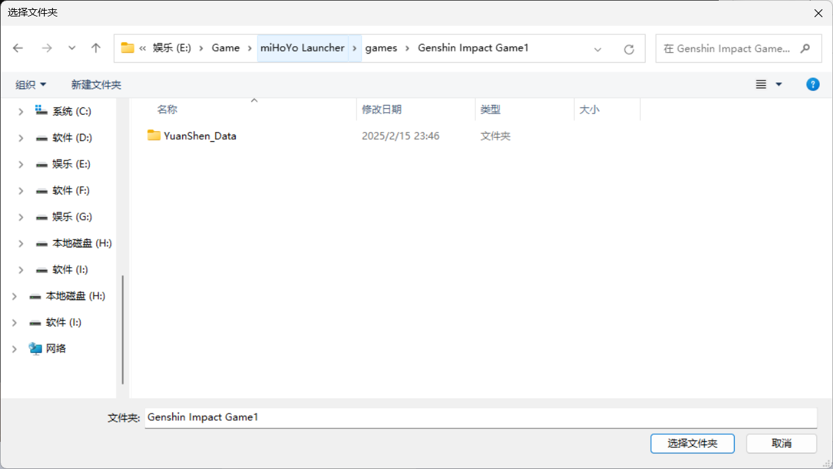Screen dimensions: 833x469
Task: Refresh the current folder view
Action: pos(629,49)
